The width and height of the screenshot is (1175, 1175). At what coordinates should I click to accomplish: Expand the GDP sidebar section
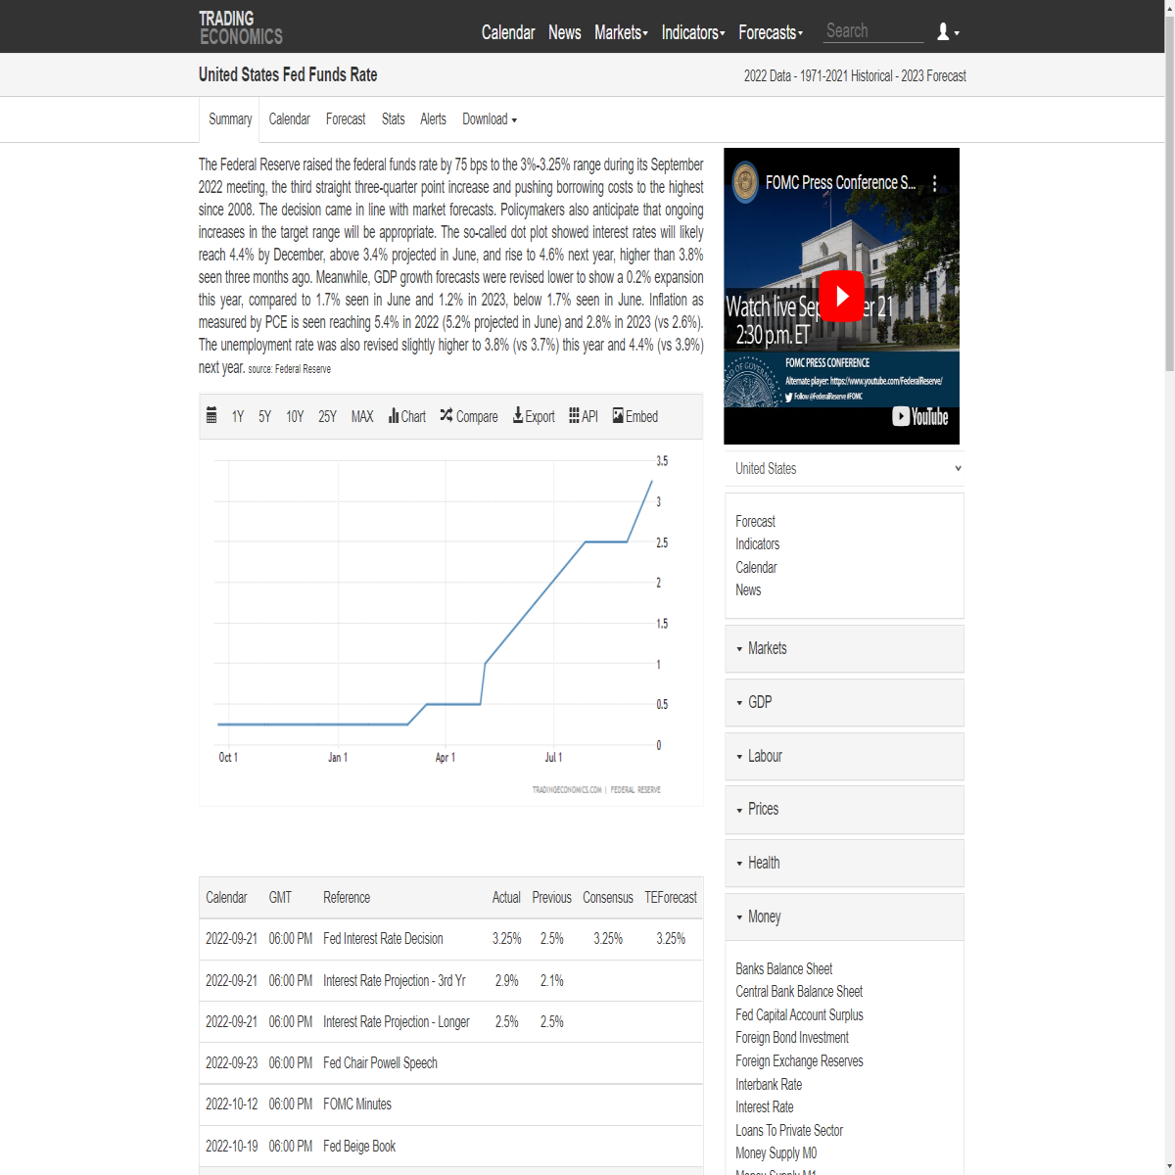click(844, 702)
